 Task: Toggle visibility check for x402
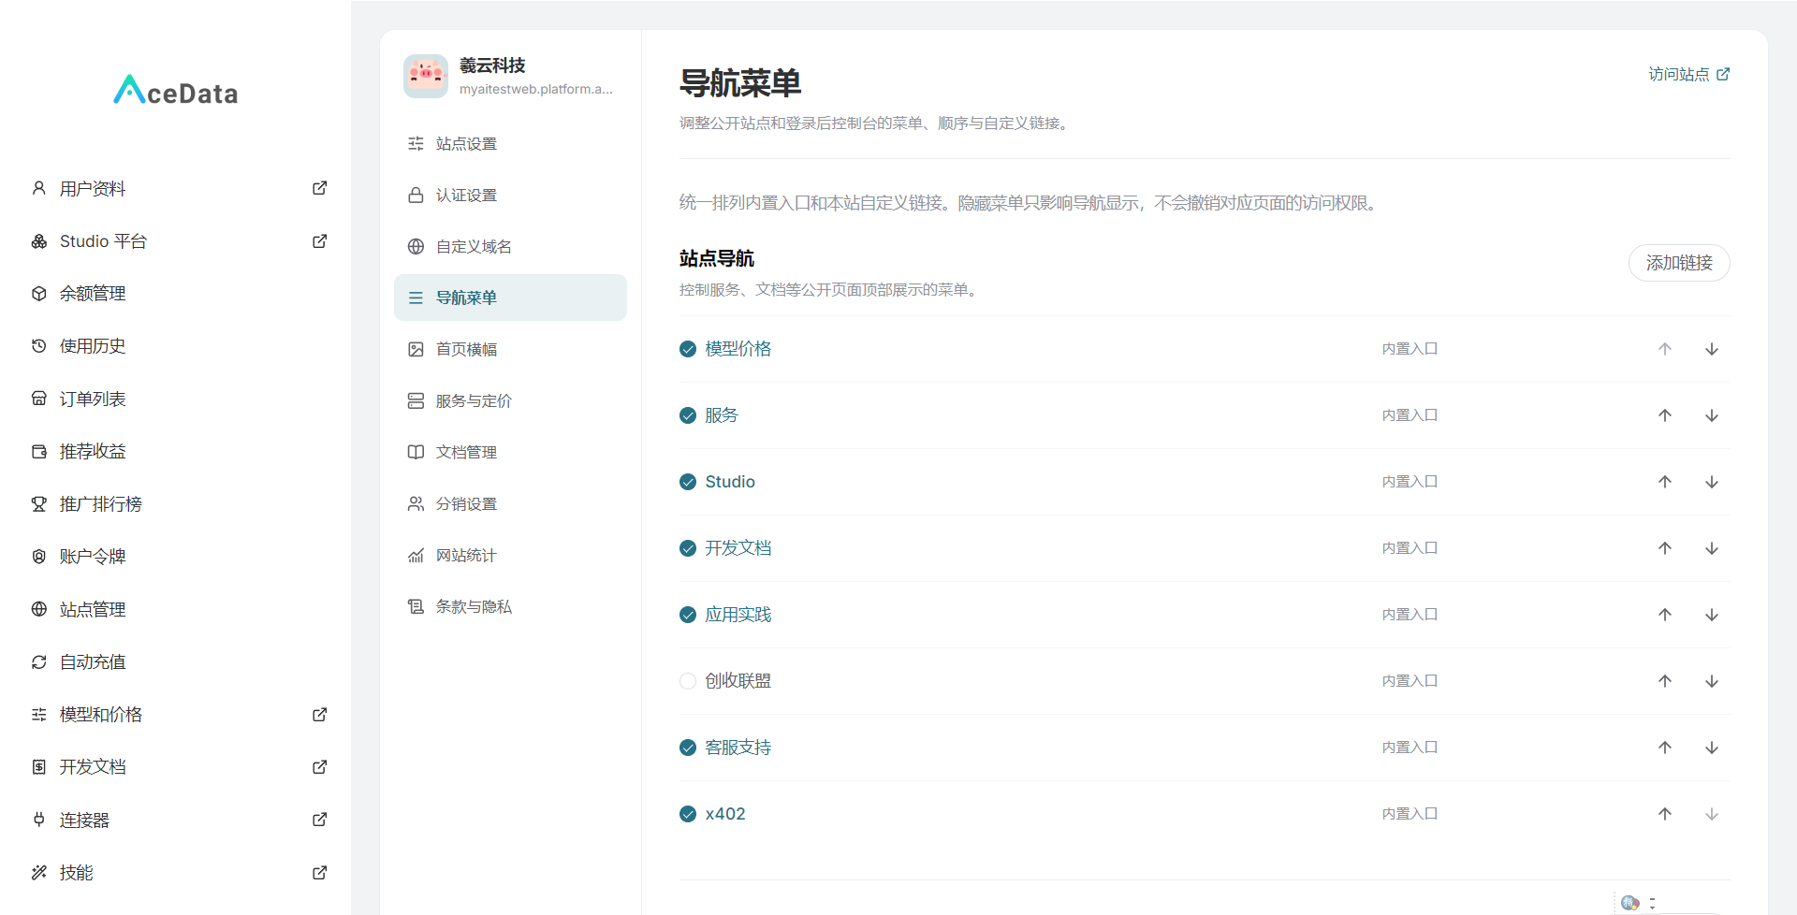pyautogui.click(x=688, y=814)
